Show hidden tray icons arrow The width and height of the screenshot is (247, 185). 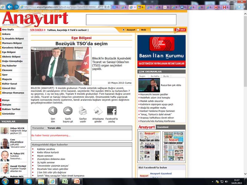[213, 182]
